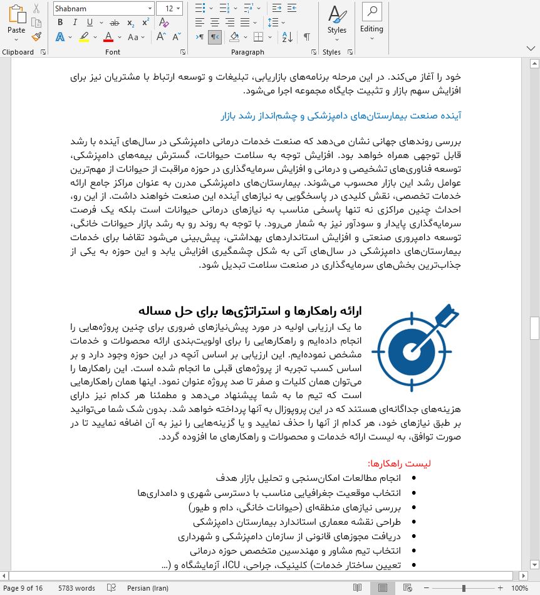The image size is (540, 595).
Task: Toggle Show/Hide paragraph marks
Action: (307, 37)
